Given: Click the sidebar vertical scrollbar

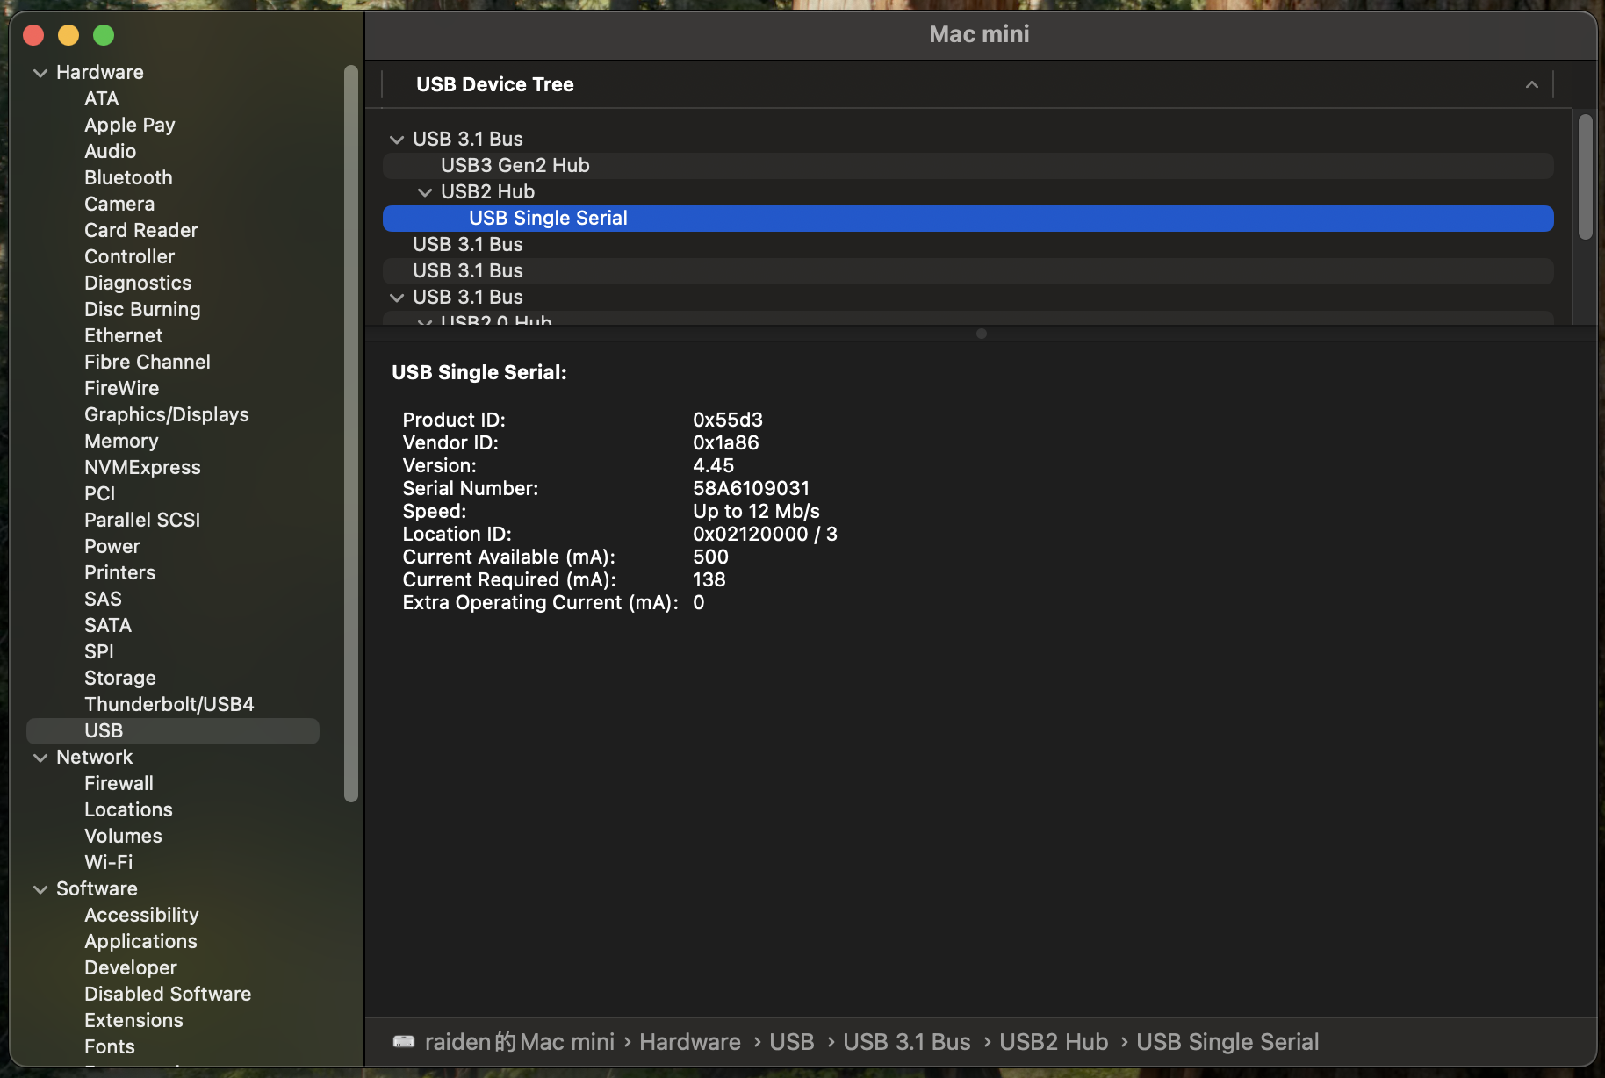Looking at the screenshot, I should (351, 434).
